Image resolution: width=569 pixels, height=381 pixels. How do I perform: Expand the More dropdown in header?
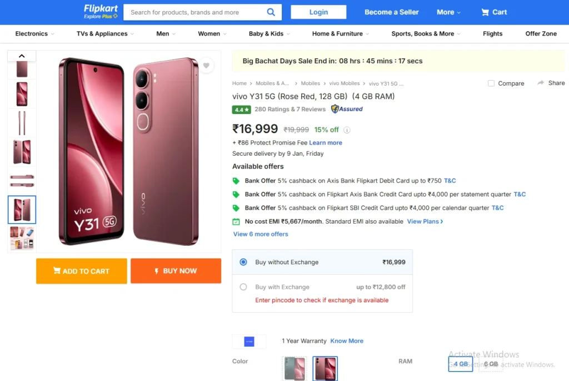(x=448, y=12)
